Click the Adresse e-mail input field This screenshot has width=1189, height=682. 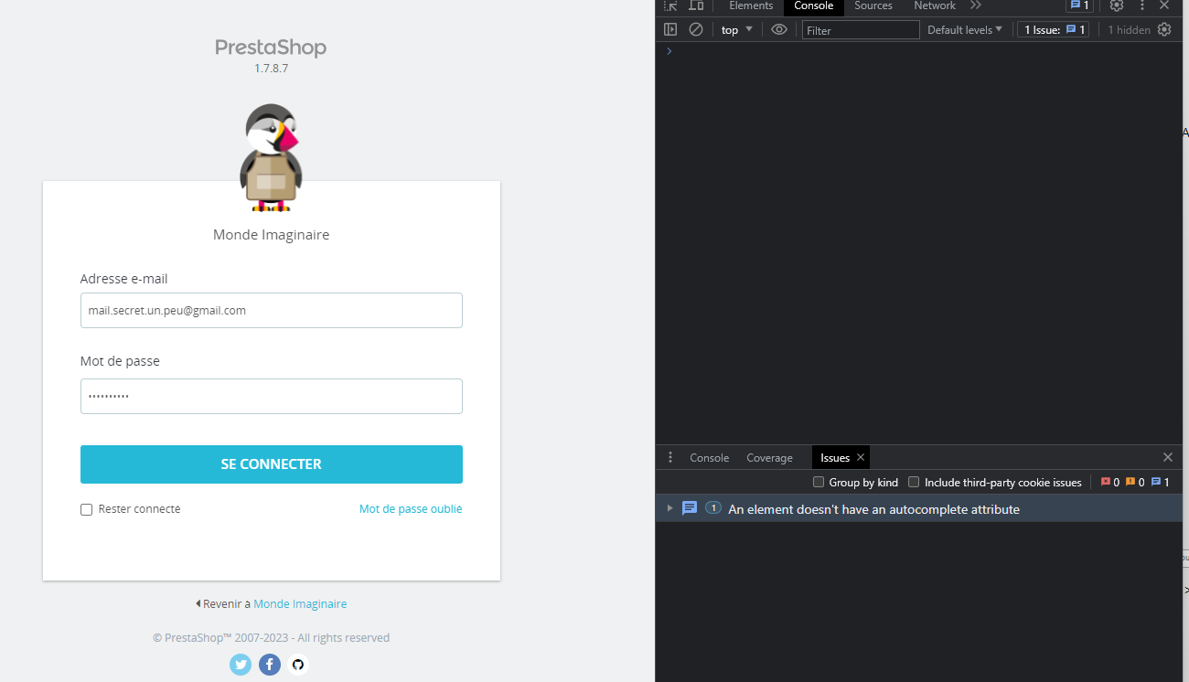click(272, 310)
